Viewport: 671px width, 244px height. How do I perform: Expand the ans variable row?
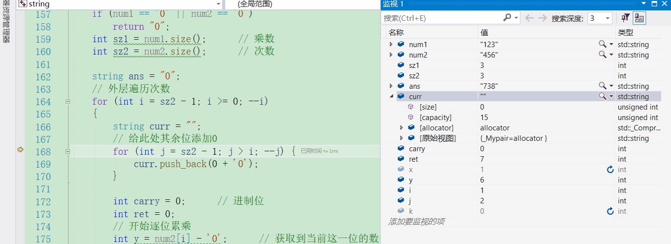click(x=391, y=86)
